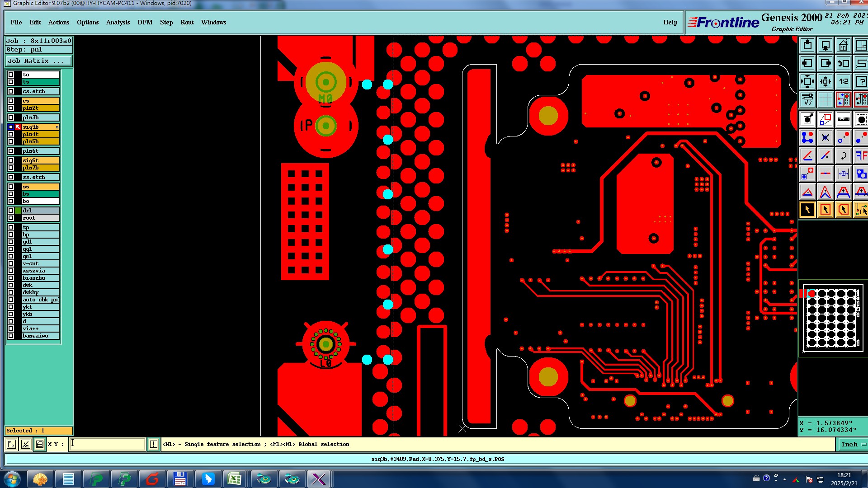Toggle the pln6t layer checkbox
This screenshot has height=488, width=868.
(11, 151)
